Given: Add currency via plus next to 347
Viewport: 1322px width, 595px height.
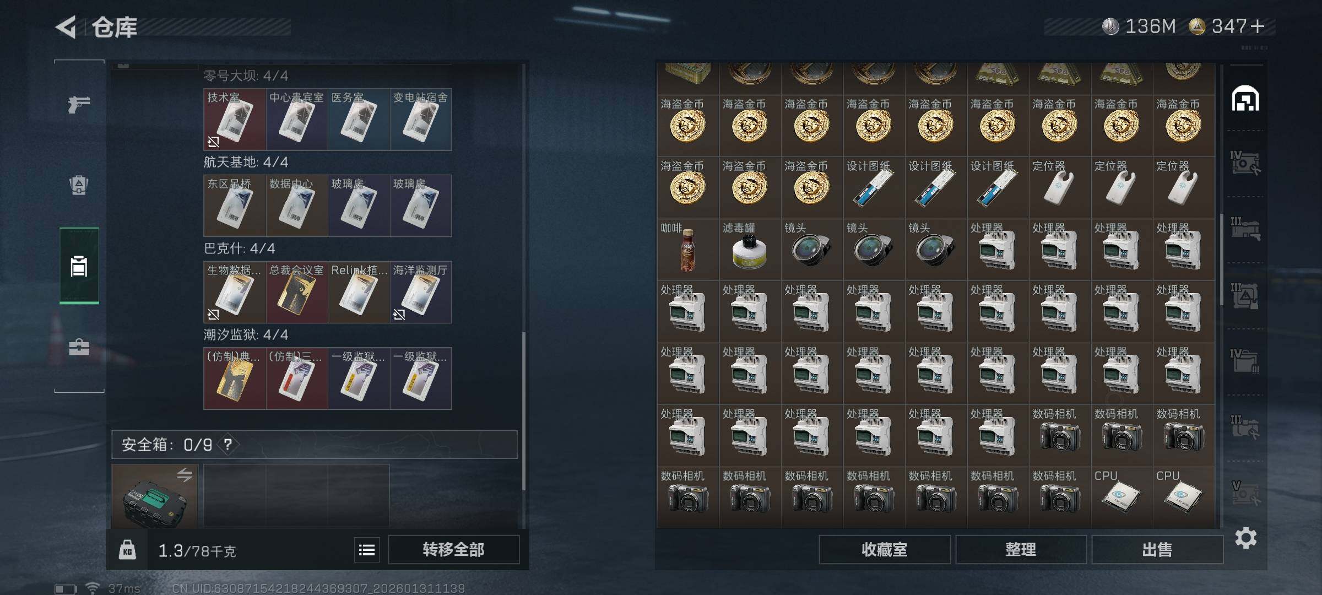Looking at the screenshot, I should tap(1258, 26).
